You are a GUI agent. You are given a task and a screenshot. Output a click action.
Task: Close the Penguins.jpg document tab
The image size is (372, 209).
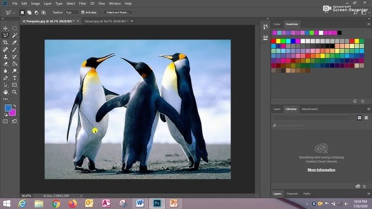click(78, 21)
